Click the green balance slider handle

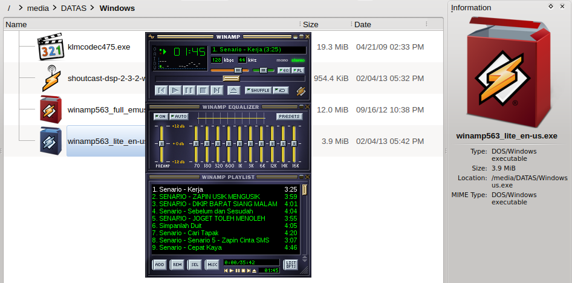262,70
